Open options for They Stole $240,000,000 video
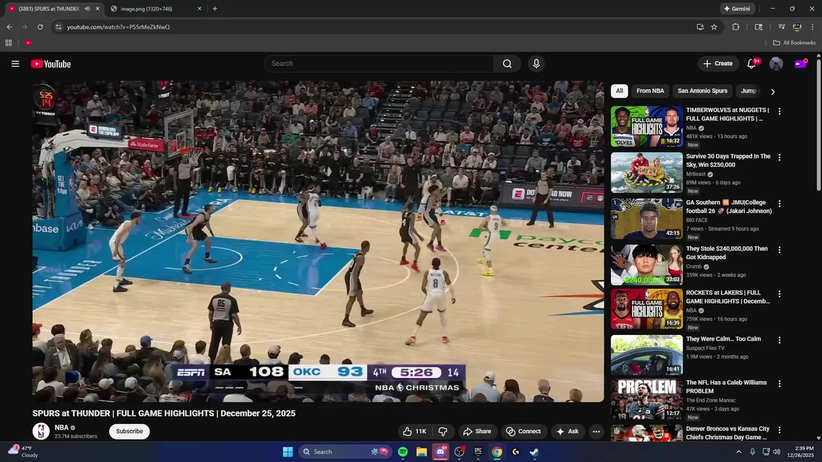822x462 pixels. pos(780,250)
